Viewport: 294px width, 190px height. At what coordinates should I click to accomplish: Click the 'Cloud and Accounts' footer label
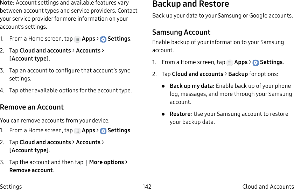(x=268, y=187)
